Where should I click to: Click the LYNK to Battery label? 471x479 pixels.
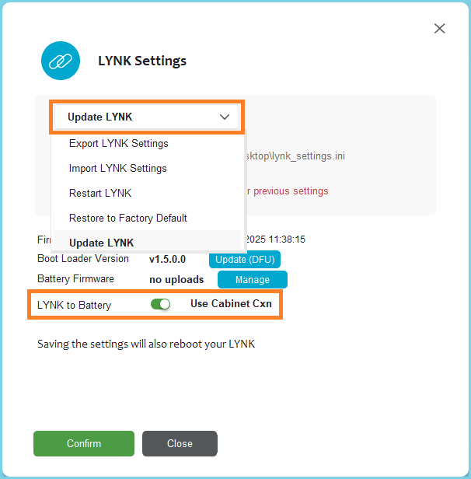[x=74, y=305]
